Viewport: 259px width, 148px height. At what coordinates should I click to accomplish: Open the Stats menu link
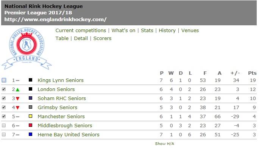(147, 31)
